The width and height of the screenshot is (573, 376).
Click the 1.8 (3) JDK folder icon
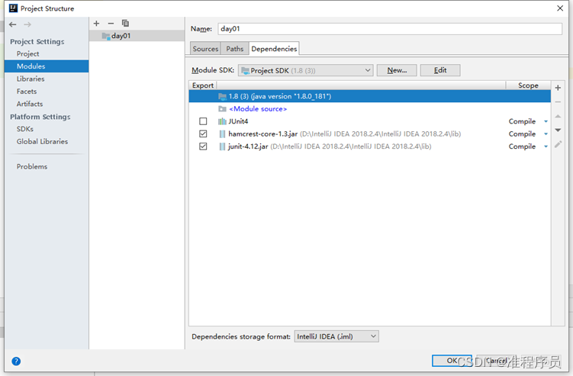[222, 96]
